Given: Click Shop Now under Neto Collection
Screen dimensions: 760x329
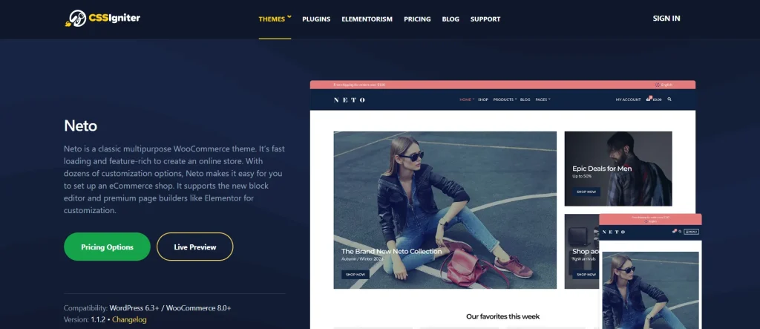Looking at the screenshot, I should [356, 274].
